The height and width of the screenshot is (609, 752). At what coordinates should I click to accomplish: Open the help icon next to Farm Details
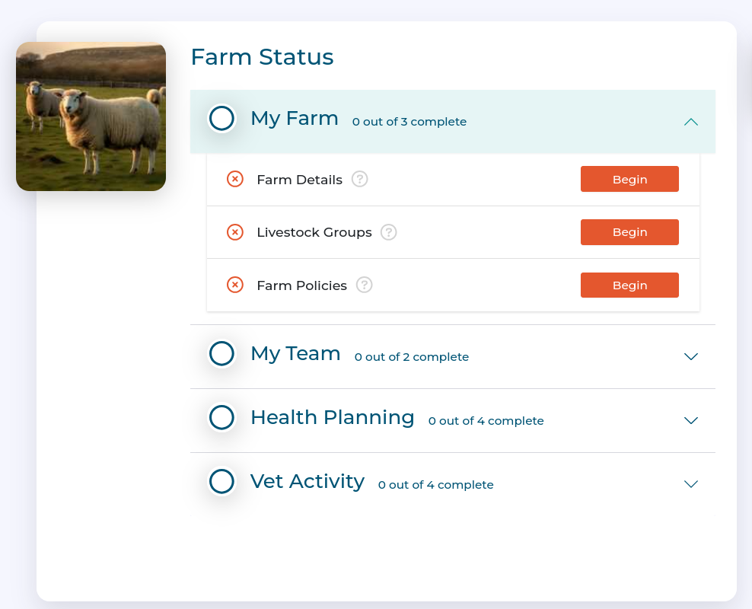359,179
